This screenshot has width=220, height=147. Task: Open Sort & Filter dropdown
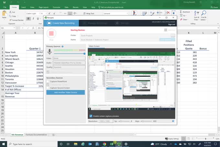pos(196,16)
